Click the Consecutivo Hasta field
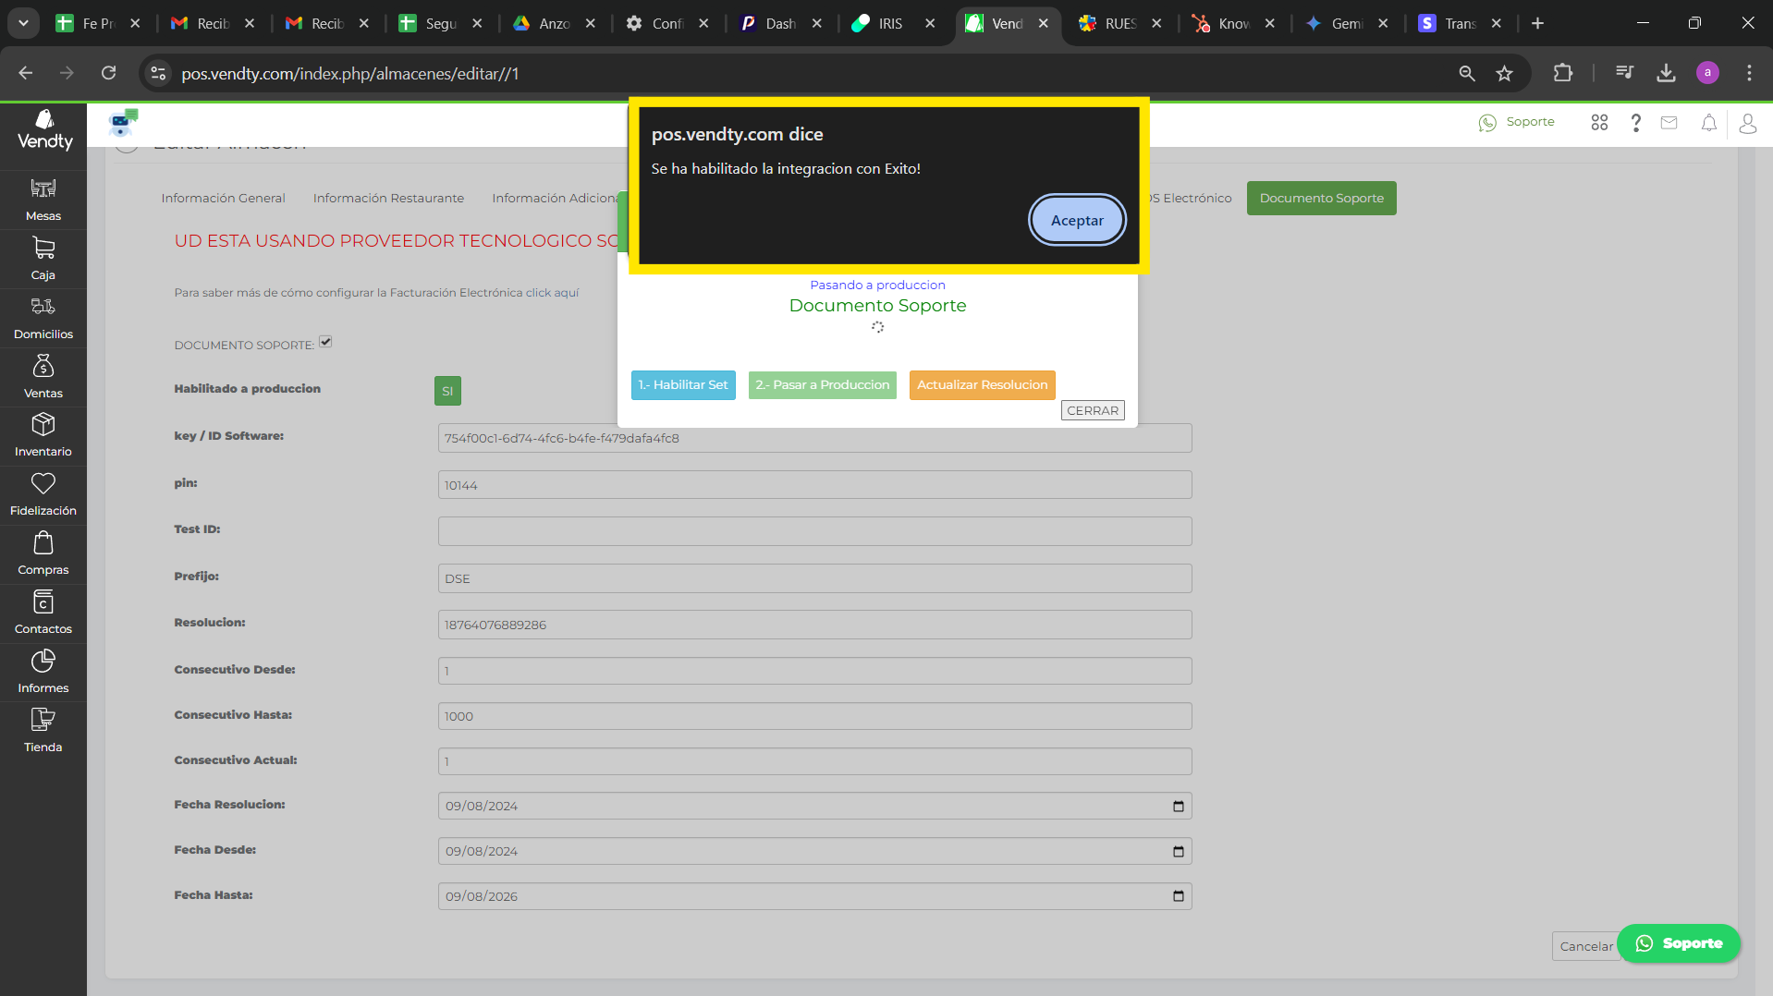 814,716
